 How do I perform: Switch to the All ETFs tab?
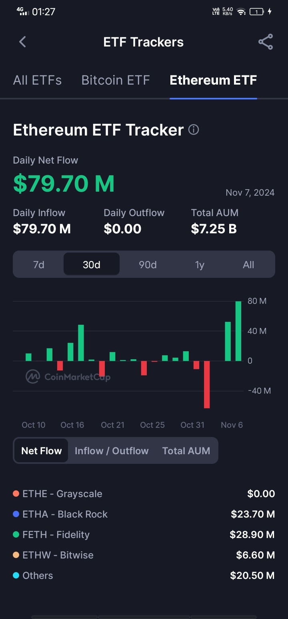tap(37, 80)
